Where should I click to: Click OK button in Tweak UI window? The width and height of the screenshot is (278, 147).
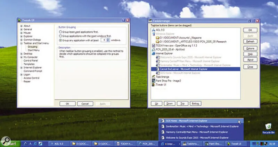(x=67, y=104)
